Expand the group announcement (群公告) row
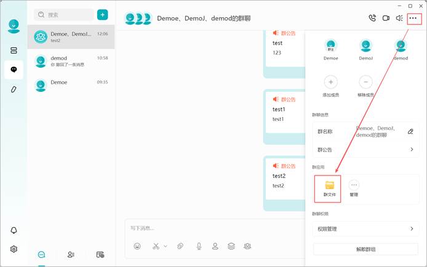Screen dimensions: 427x267 pyautogui.click(x=365, y=149)
